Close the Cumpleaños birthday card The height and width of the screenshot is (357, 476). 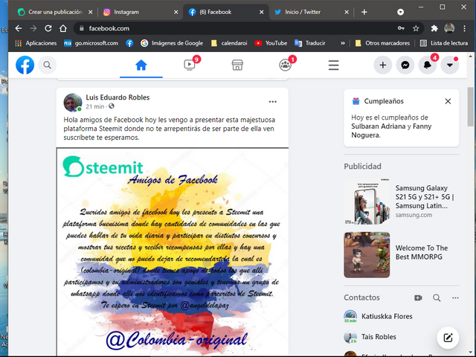click(x=448, y=101)
